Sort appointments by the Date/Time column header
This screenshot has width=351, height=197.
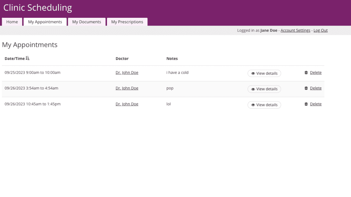(x=15, y=58)
